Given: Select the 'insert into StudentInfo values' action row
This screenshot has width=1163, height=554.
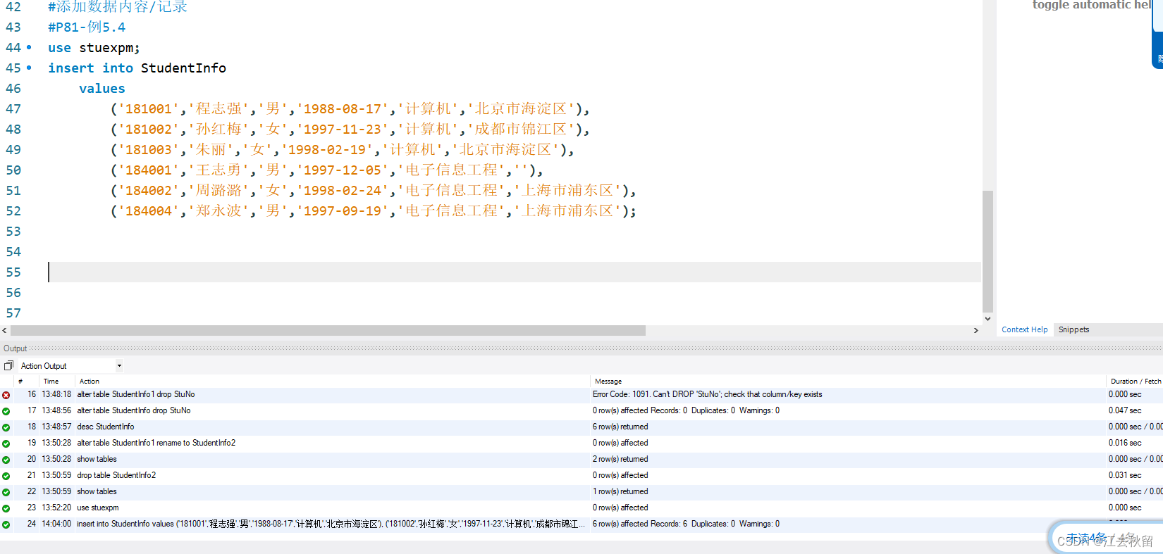Looking at the screenshot, I should click(x=331, y=524).
